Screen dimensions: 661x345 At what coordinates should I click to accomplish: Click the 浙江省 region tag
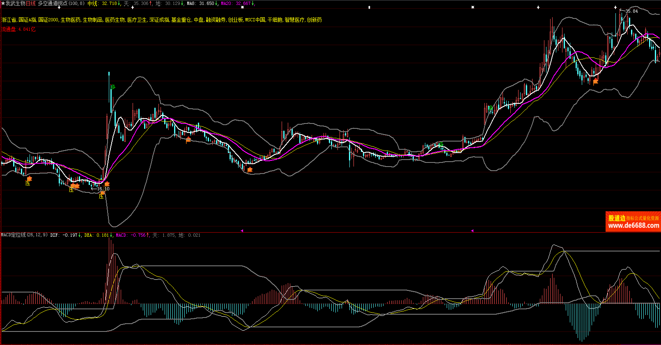(x=9, y=20)
